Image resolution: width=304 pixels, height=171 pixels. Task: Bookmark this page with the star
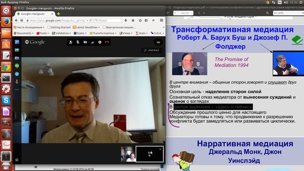140,20
